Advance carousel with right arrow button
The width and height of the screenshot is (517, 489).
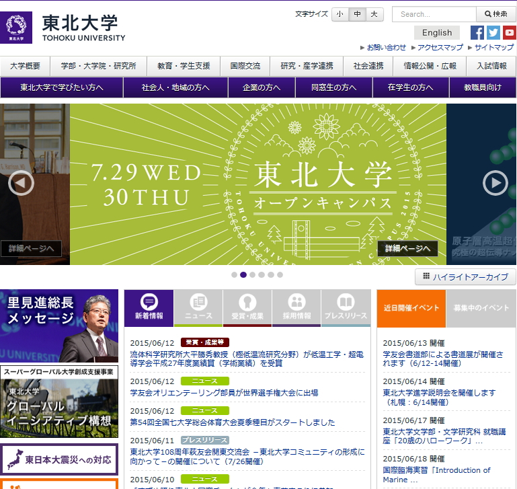(495, 182)
